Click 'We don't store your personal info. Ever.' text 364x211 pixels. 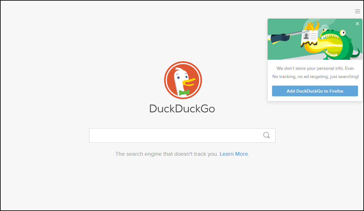pos(315,69)
